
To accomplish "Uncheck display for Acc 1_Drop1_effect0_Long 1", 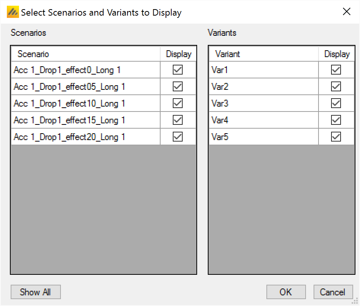I will click(178, 70).
